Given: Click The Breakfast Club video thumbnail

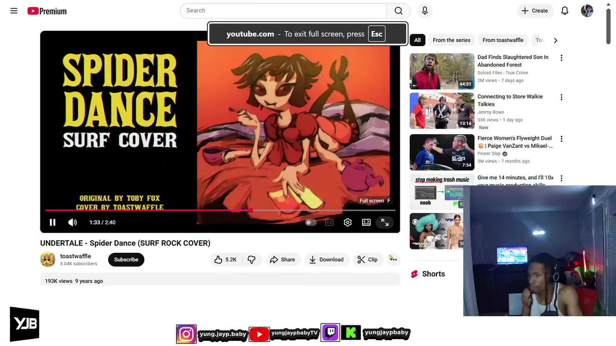Looking at the screenshot, I should click(436, 231).
